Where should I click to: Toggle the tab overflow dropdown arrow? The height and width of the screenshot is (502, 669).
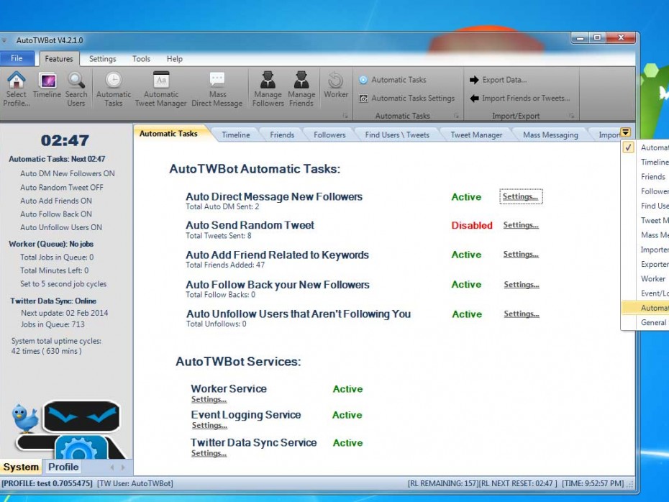[x=626, y=132]
